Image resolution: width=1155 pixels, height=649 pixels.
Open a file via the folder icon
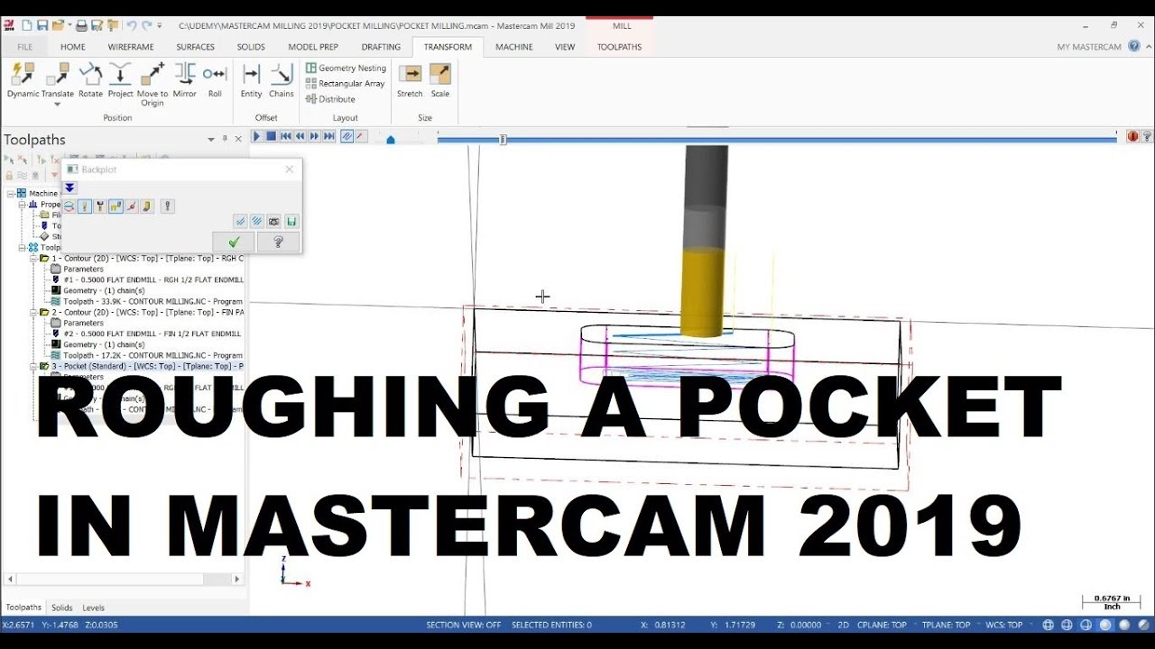[x=58, y=25]
